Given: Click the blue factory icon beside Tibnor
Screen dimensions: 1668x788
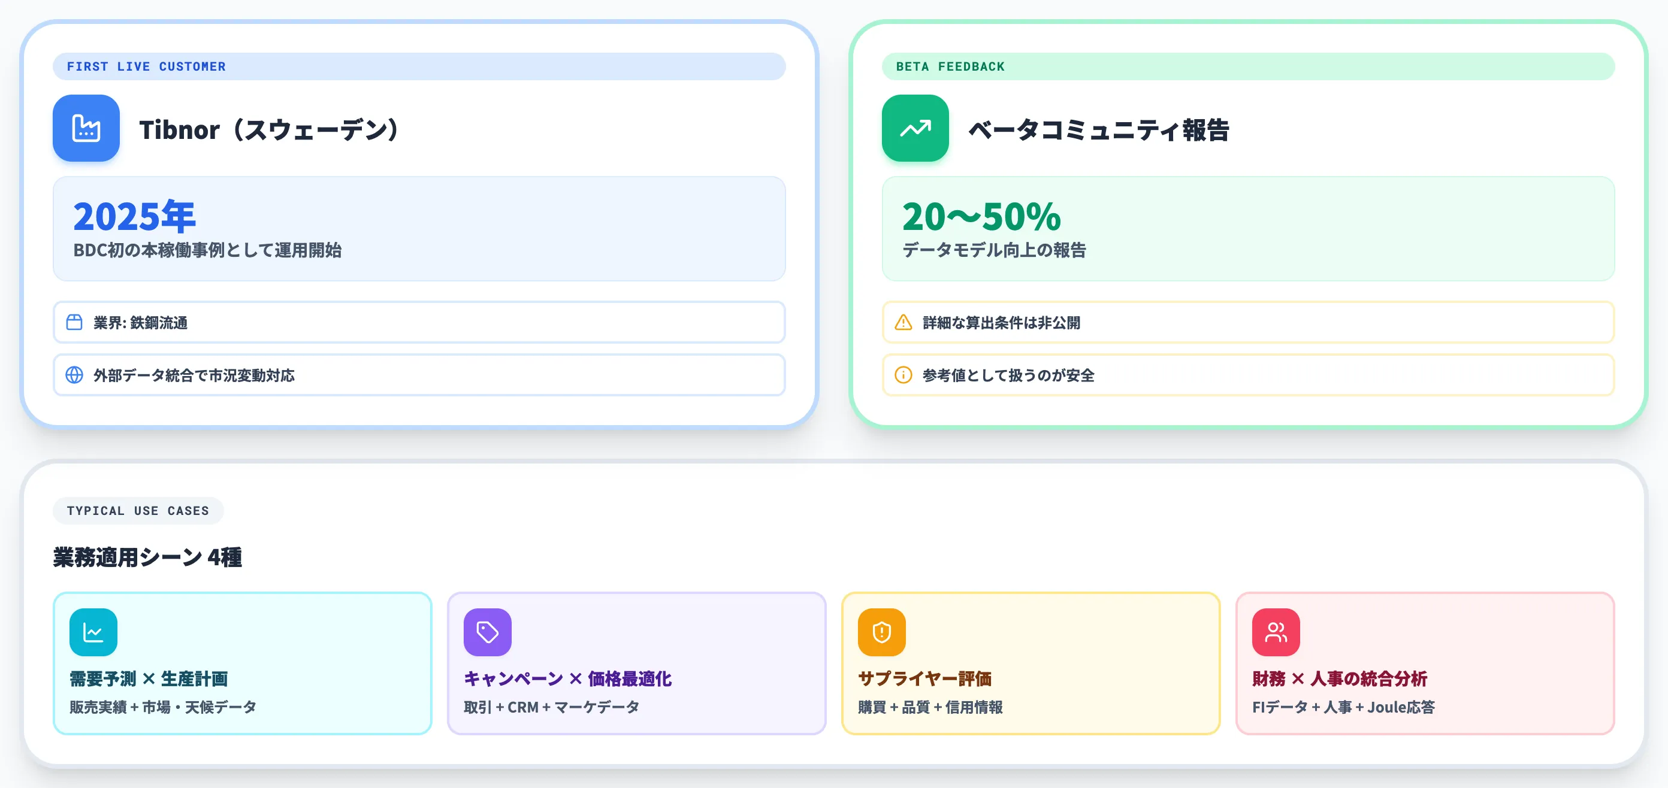Looking at the screenshot, I should pos(86,128).
